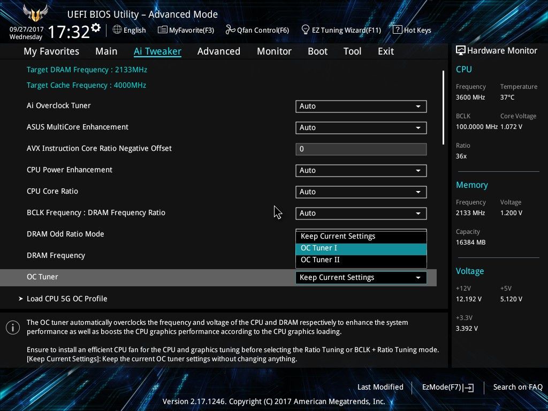Image resolution: width=548 pixels, height=411 pixels.
Task: Click the 2133 MHz memory frequency value
Action: pyautogui.click(x=470, y=213)
